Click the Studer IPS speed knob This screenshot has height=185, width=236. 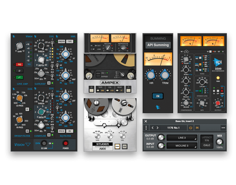click(x=110, y=136)
